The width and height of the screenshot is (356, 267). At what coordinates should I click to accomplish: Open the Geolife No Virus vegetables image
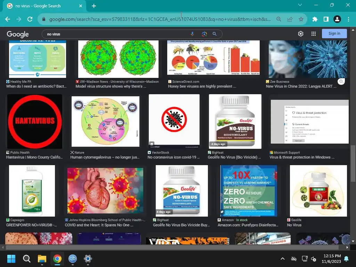318,191
